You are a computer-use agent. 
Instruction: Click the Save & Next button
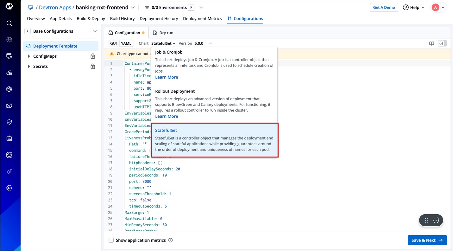(427, 240)
